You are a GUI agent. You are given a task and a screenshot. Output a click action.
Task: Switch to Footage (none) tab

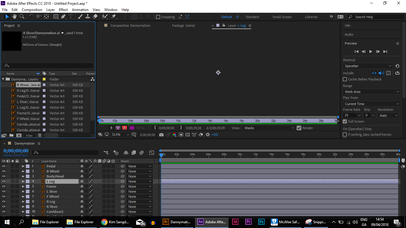(x=183, y=26)
